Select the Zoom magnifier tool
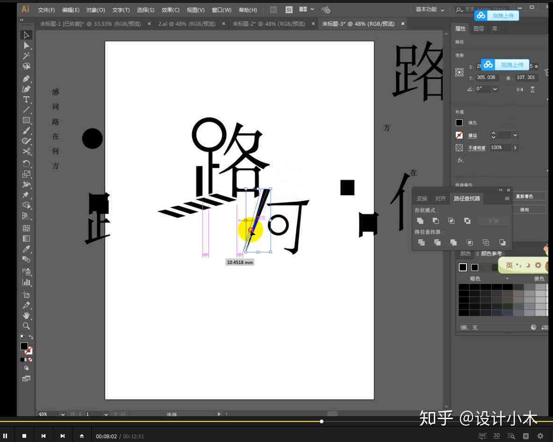Screen dimensions: 553x442 (x=26, y=326)
